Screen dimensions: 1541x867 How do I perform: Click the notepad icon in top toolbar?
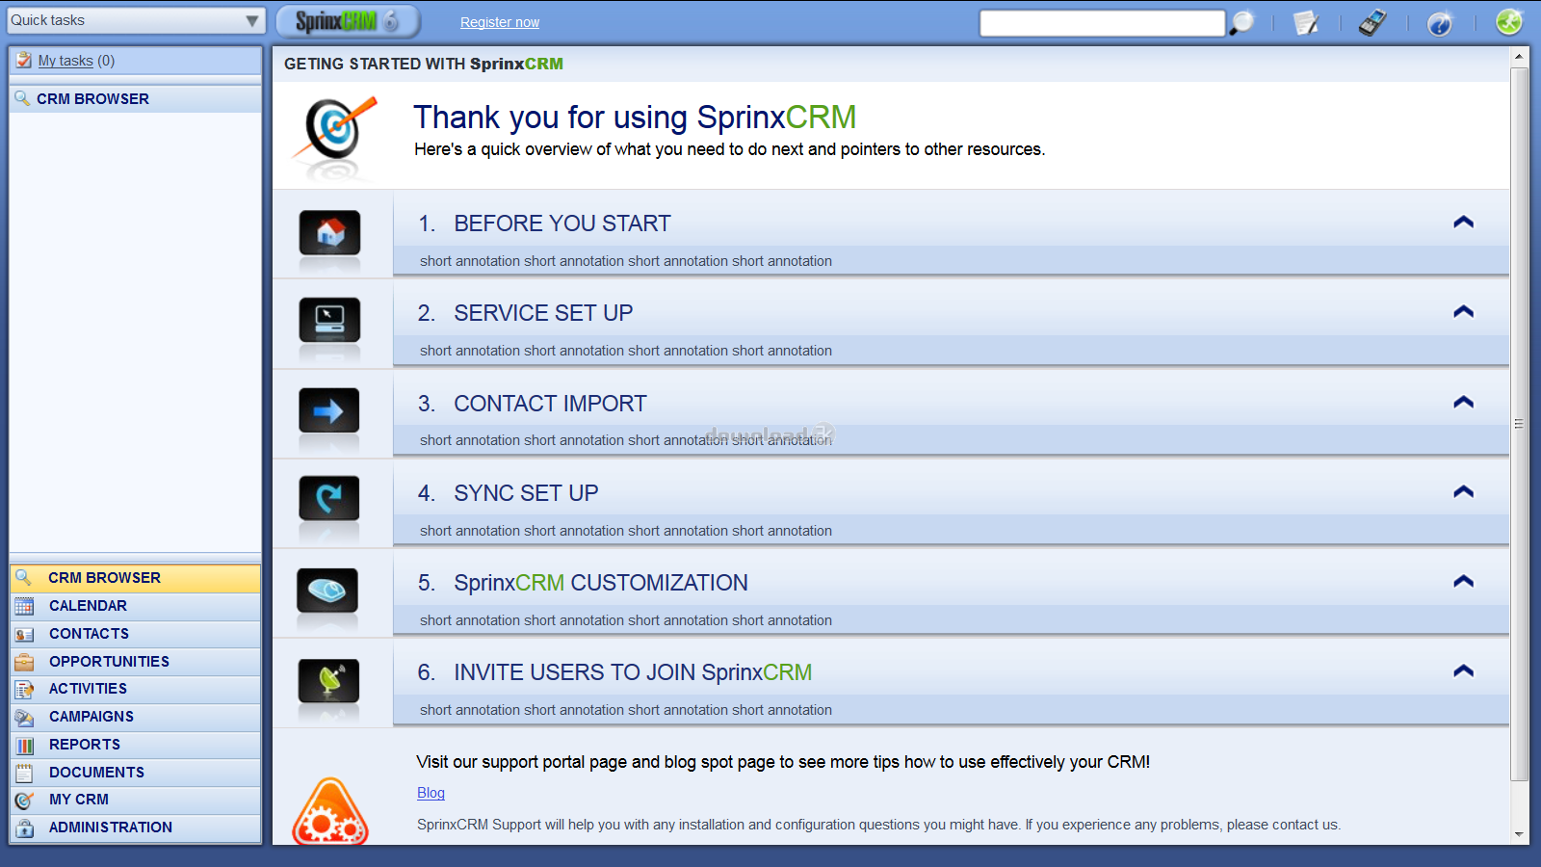tap(1306, 22)
